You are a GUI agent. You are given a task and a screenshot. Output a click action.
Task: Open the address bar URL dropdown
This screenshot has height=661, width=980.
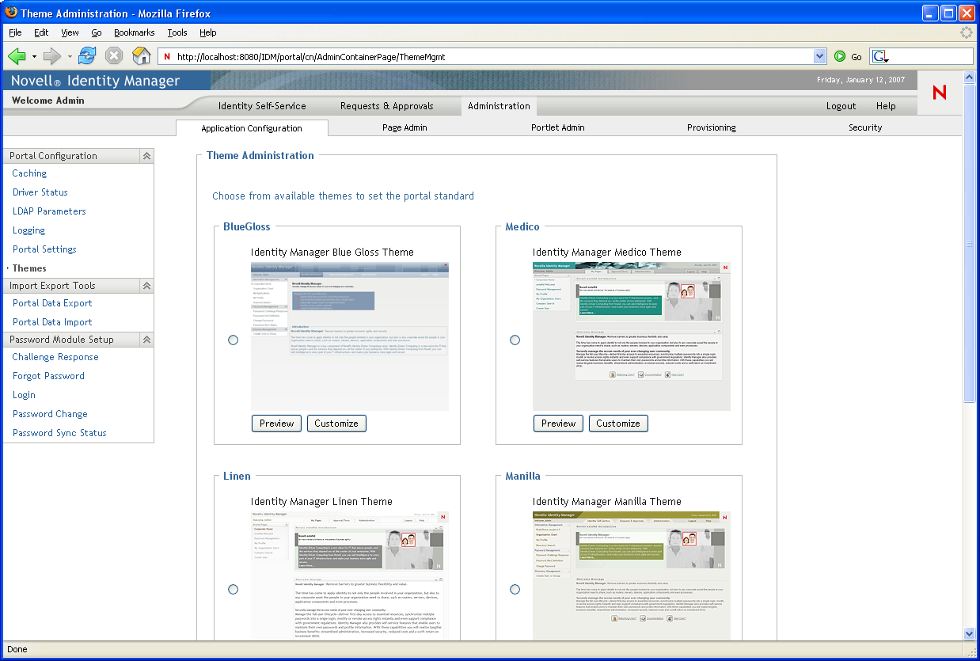coord(820,56)
